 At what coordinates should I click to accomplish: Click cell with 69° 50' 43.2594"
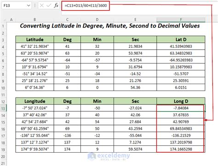pyautogui.click(x=34, y=129)
